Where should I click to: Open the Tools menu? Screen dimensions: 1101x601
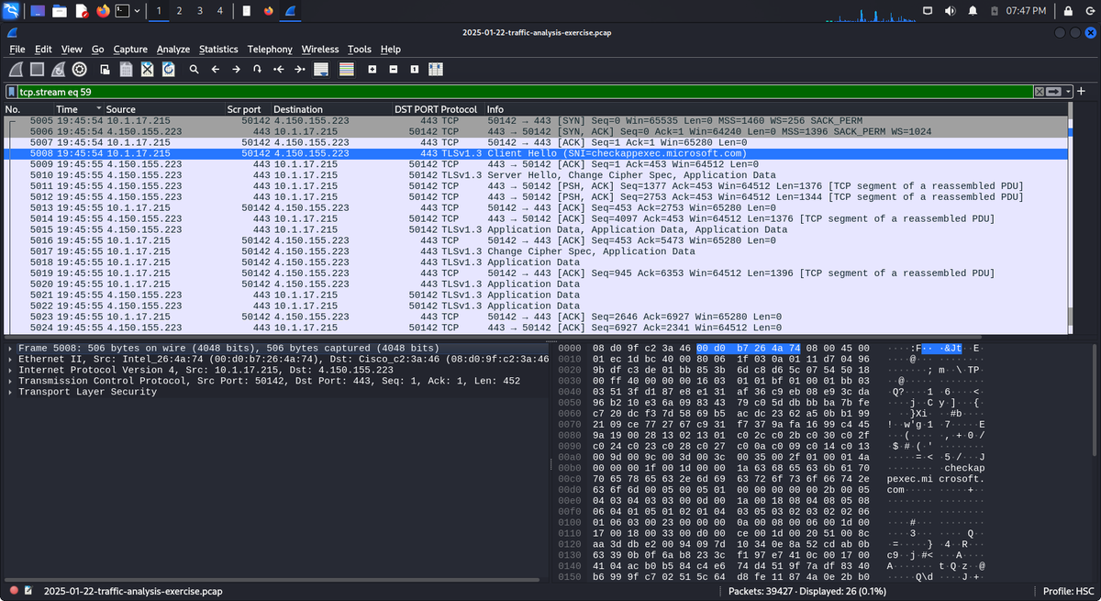click(360, 49)
